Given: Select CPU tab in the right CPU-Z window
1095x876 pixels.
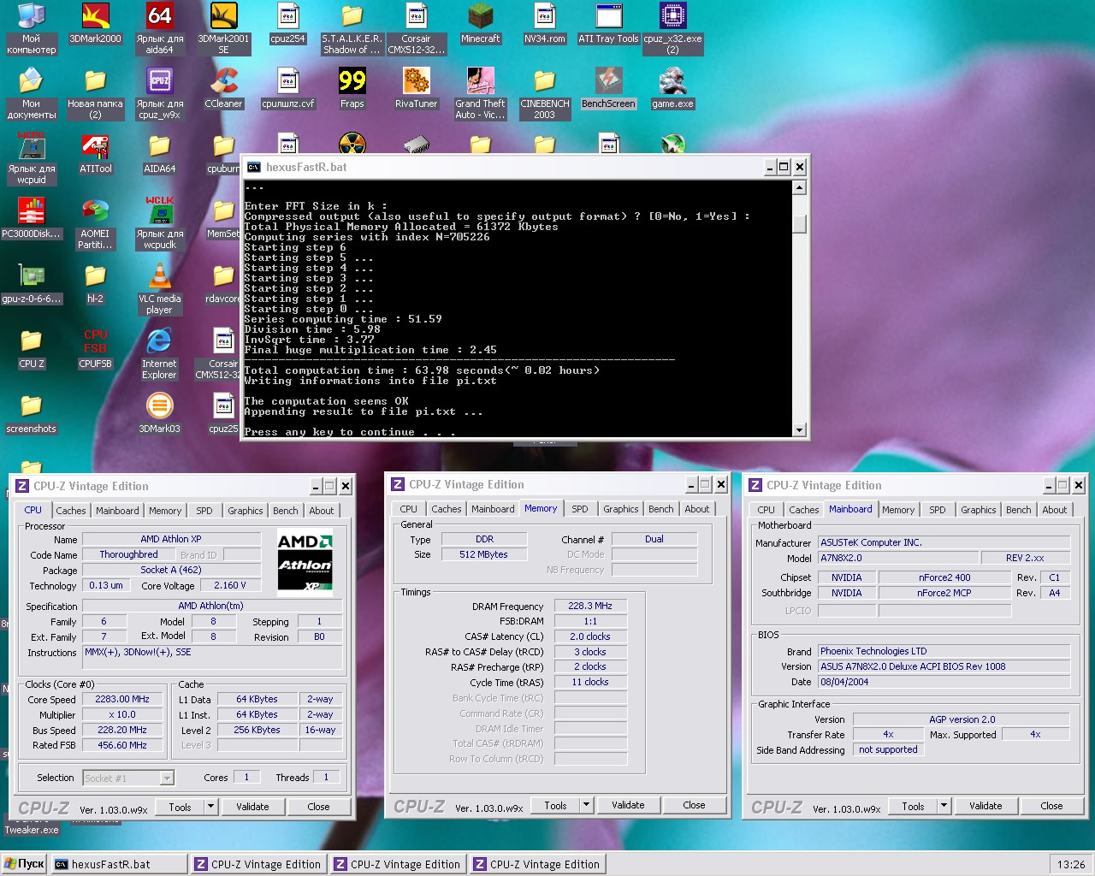Looking at the screenshot, I should [766, 510].
